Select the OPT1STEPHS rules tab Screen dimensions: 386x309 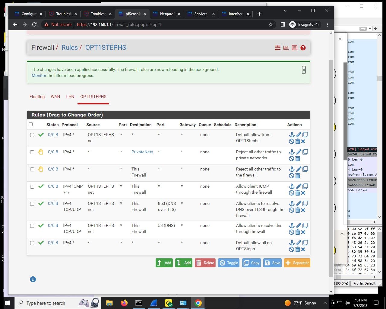pos(93,97)
